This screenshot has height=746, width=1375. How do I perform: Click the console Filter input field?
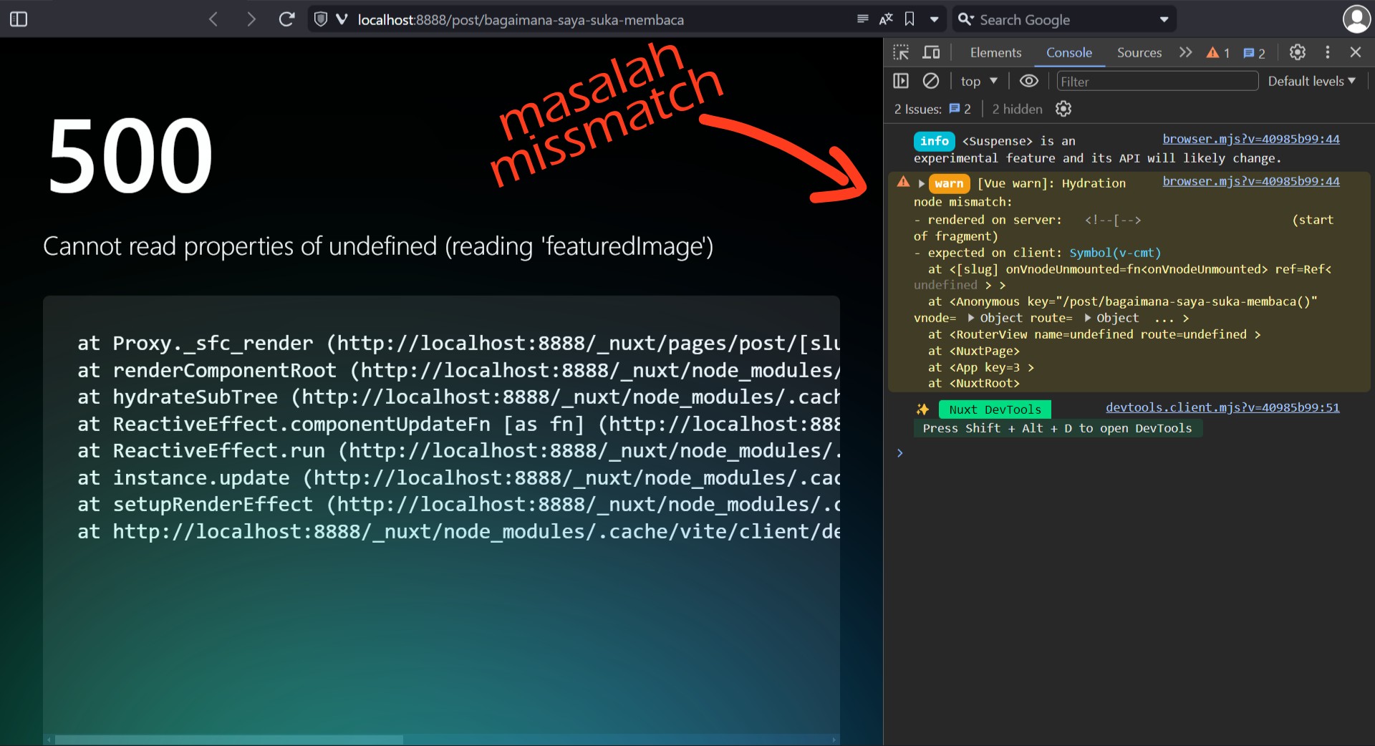pyautogui.click(x=1157, y=82)
